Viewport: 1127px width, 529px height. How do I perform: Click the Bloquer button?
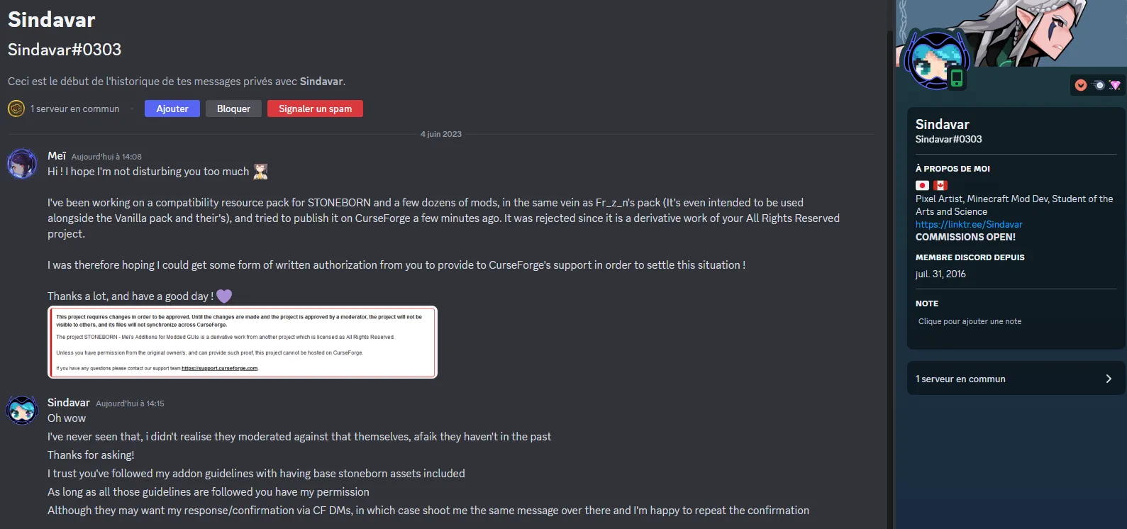click(x=233, y=108)
